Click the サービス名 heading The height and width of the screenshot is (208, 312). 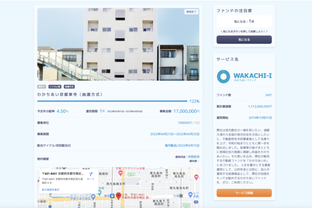(x=228, y=59)
